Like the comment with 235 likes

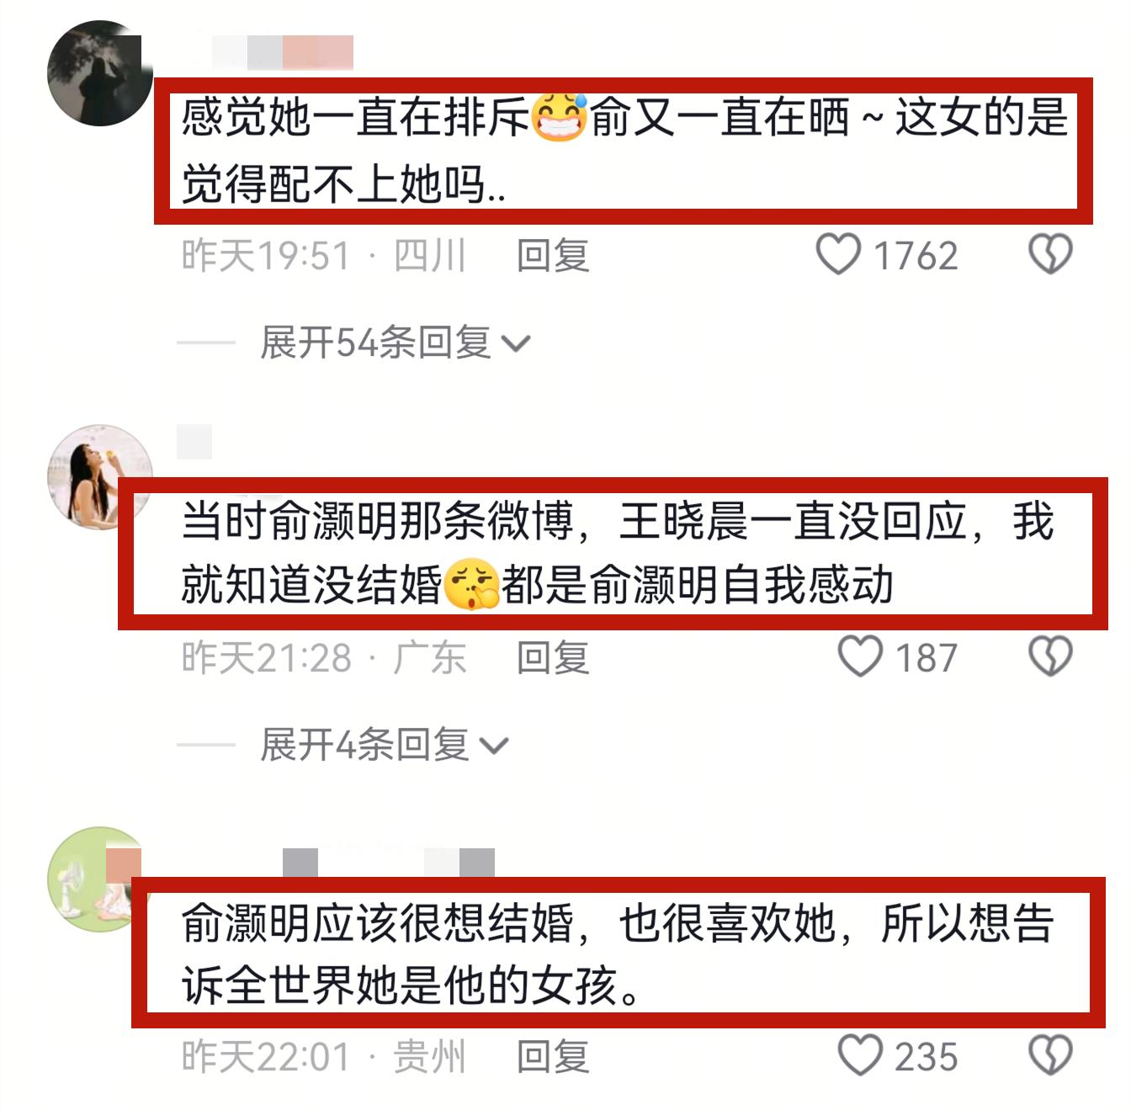click(860, 1055)
